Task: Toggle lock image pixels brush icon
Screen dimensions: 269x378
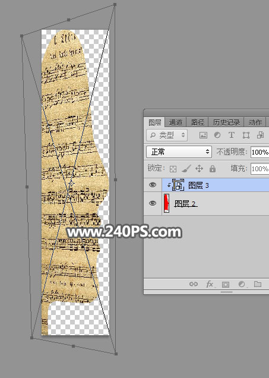Action: pos(186,169)
